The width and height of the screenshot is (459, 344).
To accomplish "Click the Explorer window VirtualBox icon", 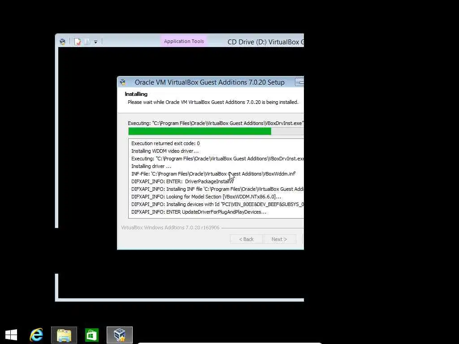I will (x=62, y=42).
